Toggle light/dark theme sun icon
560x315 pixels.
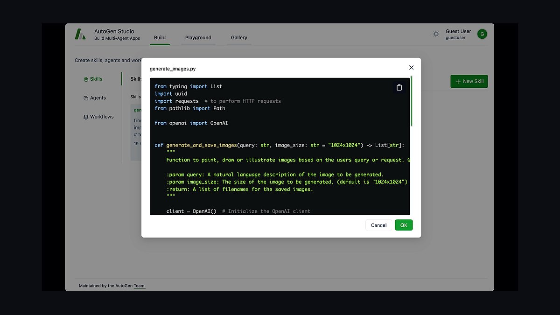point(436,34)
